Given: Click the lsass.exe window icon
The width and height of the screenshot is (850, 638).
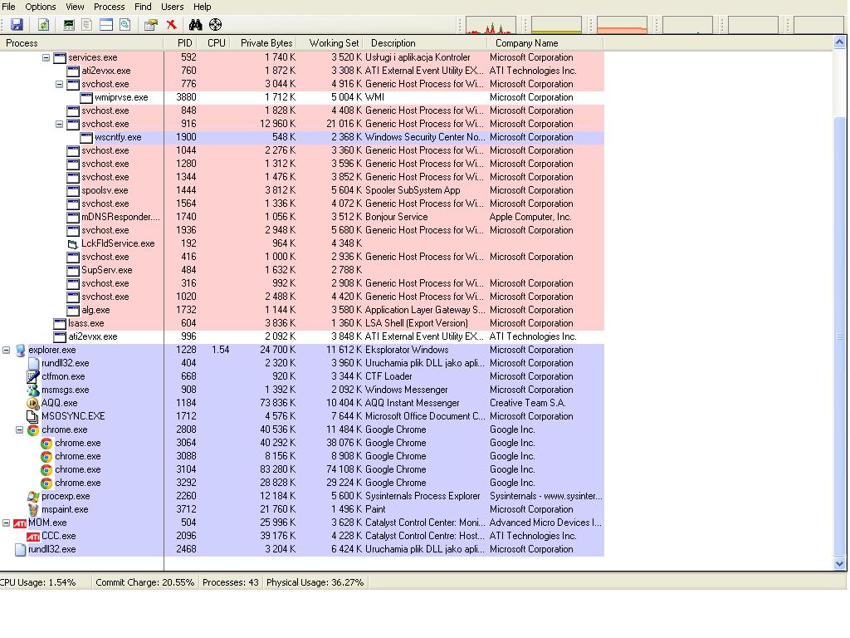Looking at the screenshot, I should point(60,324).
